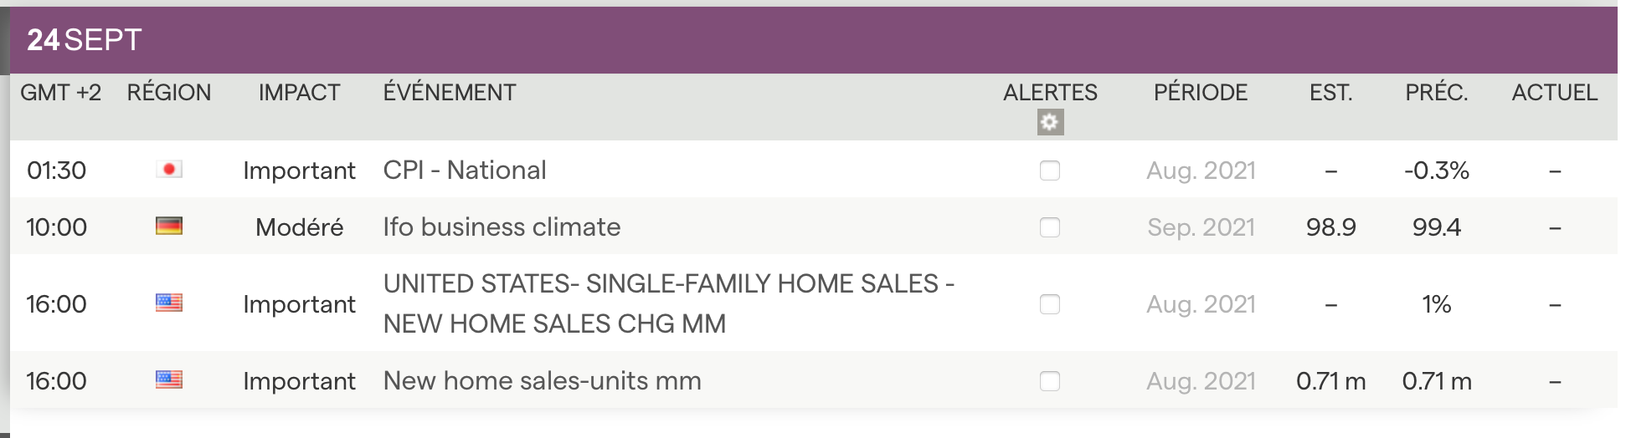Click the IMPACT column header

click(x=299, y=93)
